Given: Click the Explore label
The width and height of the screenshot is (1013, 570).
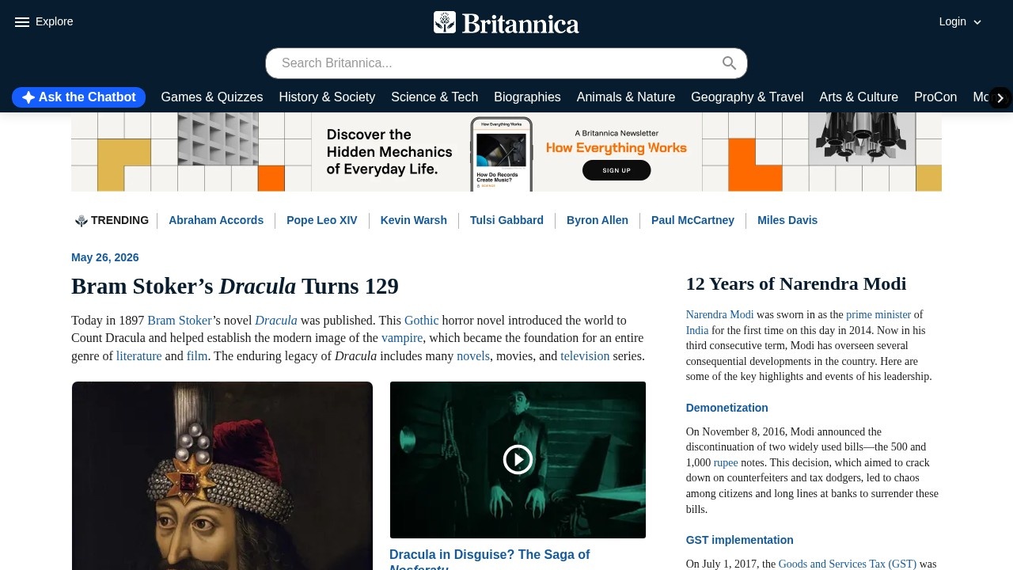Looking at the screenshot, I should tap(55, 21).
